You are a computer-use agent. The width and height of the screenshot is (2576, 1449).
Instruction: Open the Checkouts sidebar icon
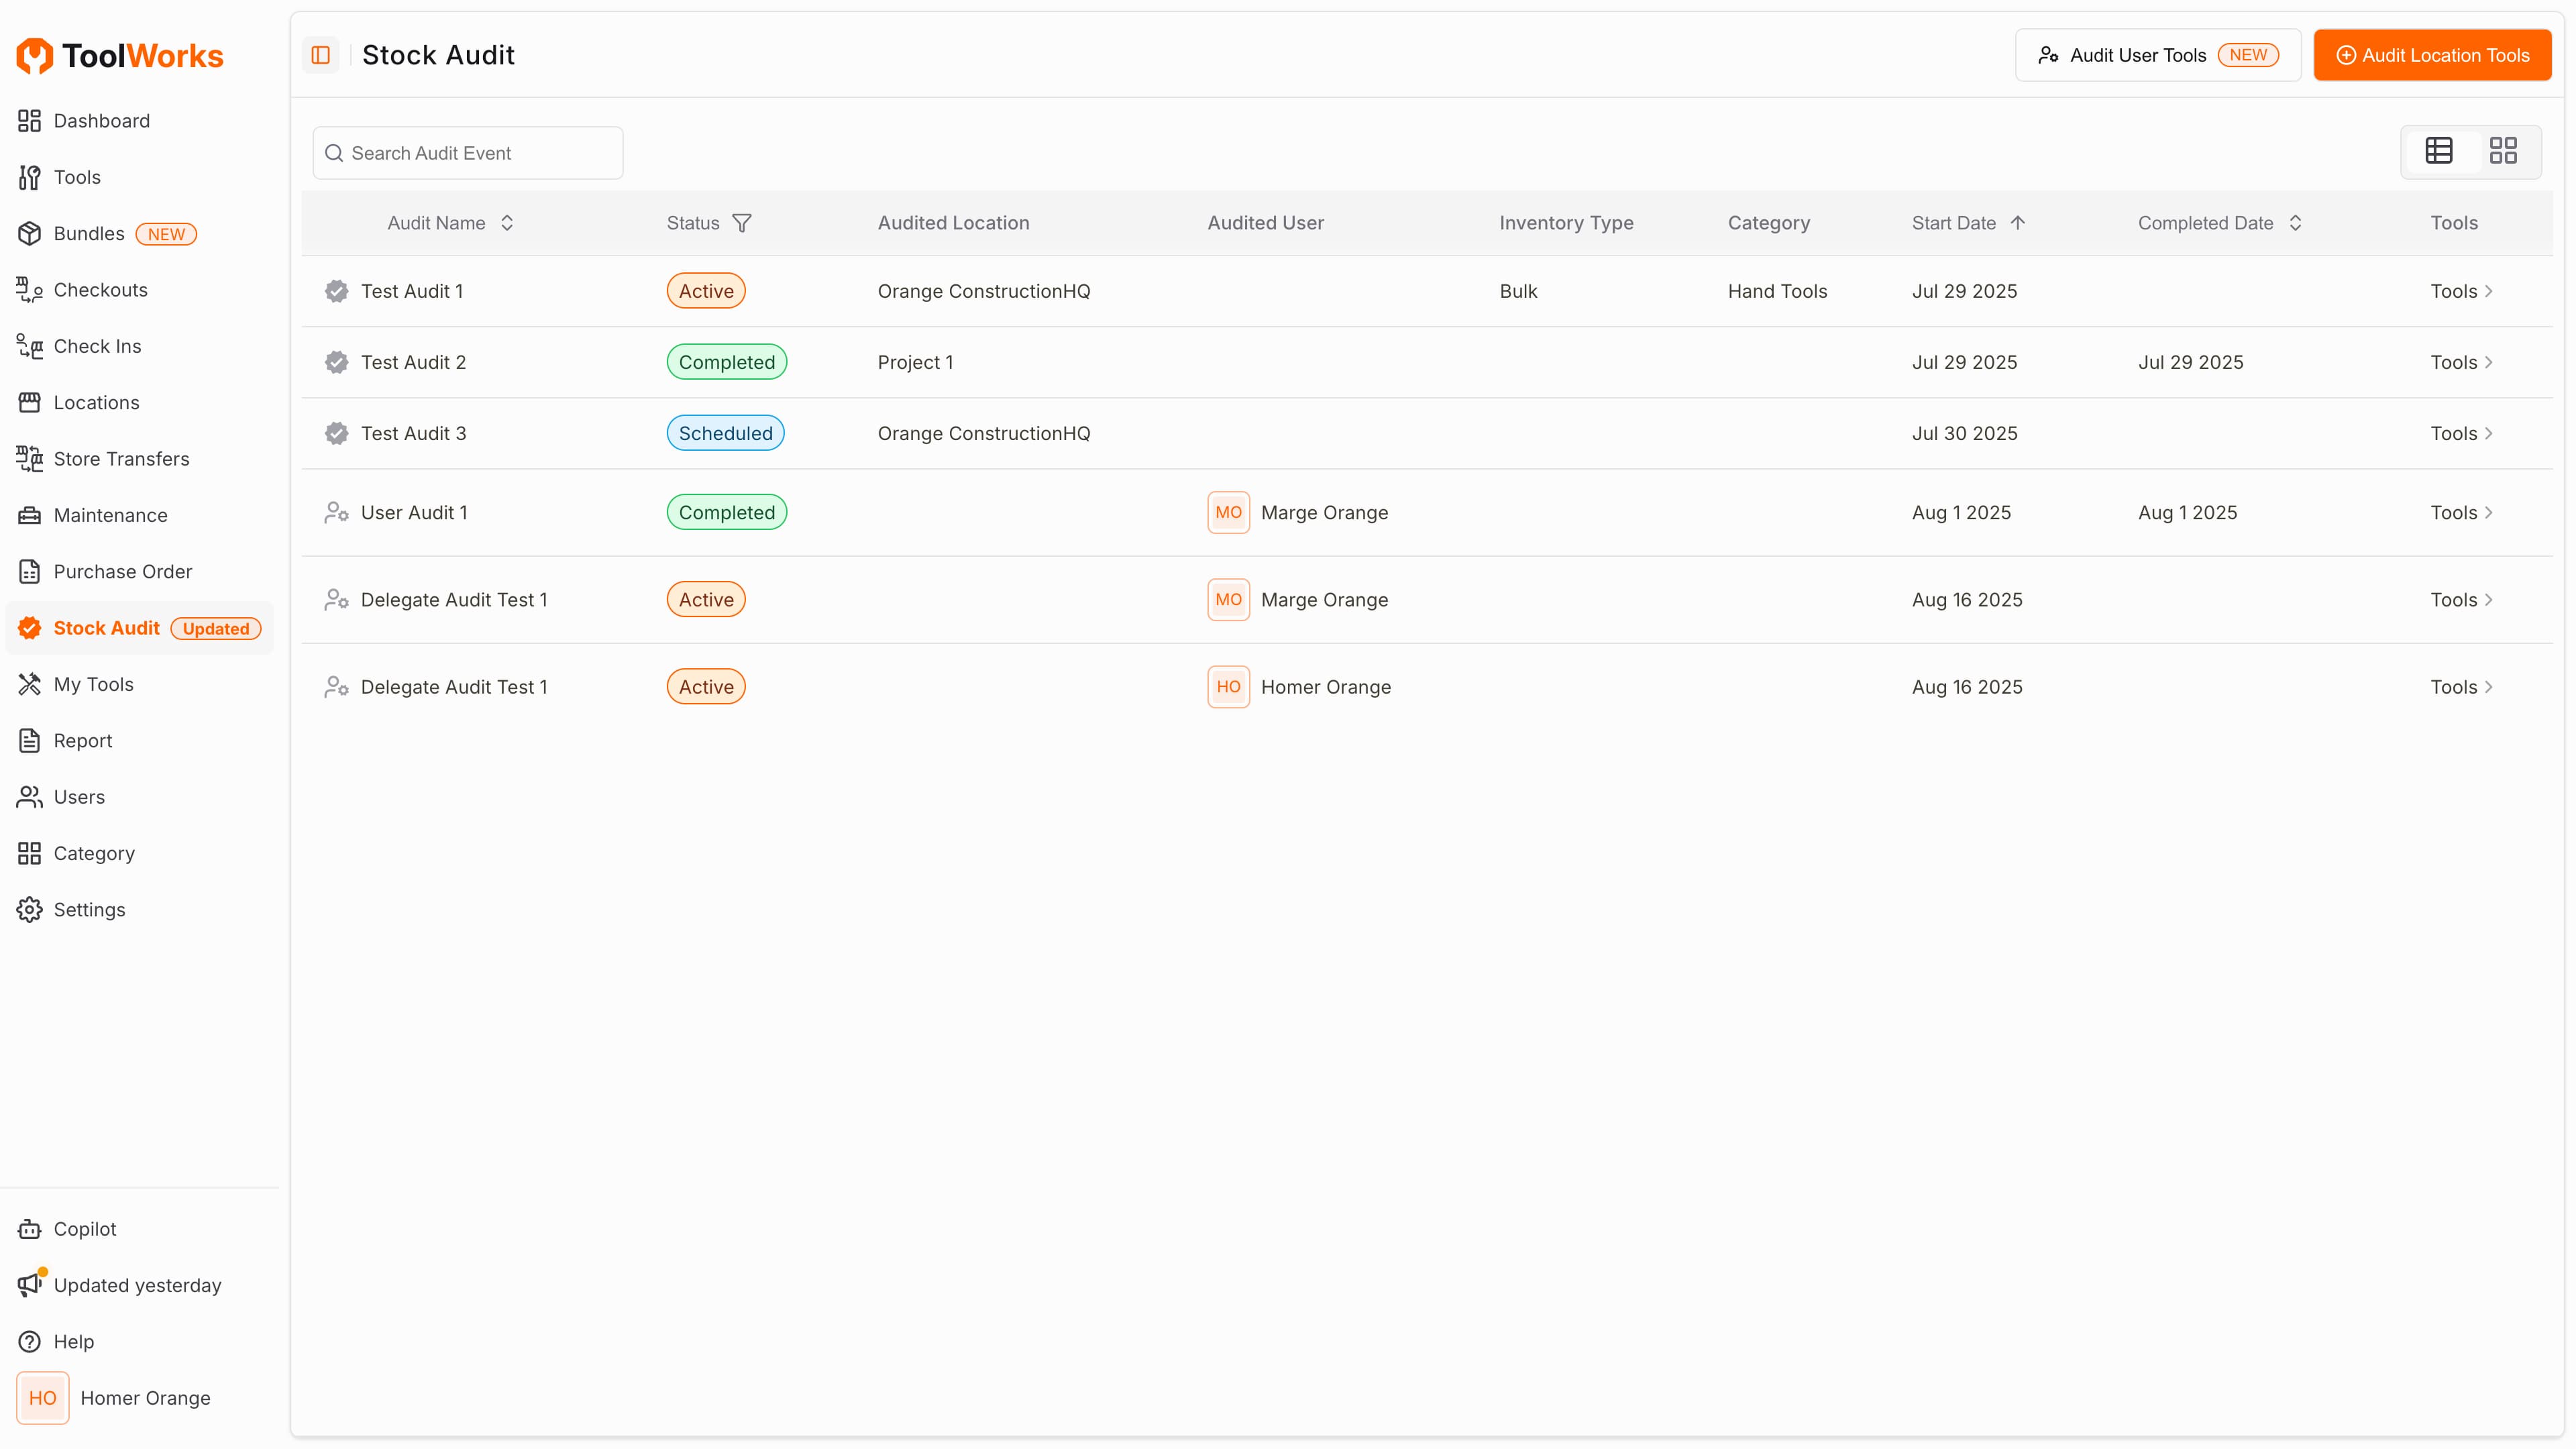click(29, 290)
